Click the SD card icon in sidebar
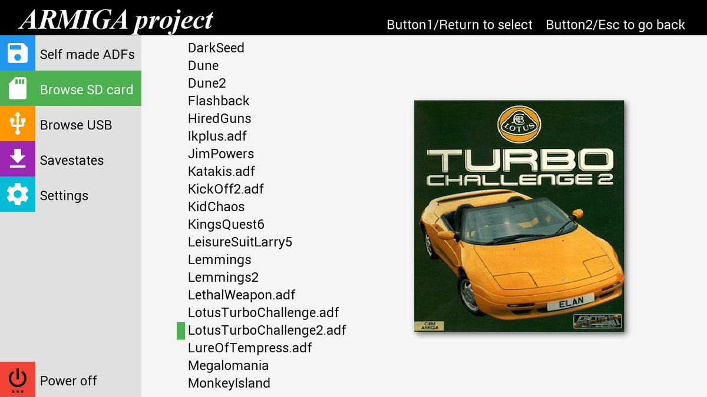This screenshot has width=707, height=397. coord(18,88)
